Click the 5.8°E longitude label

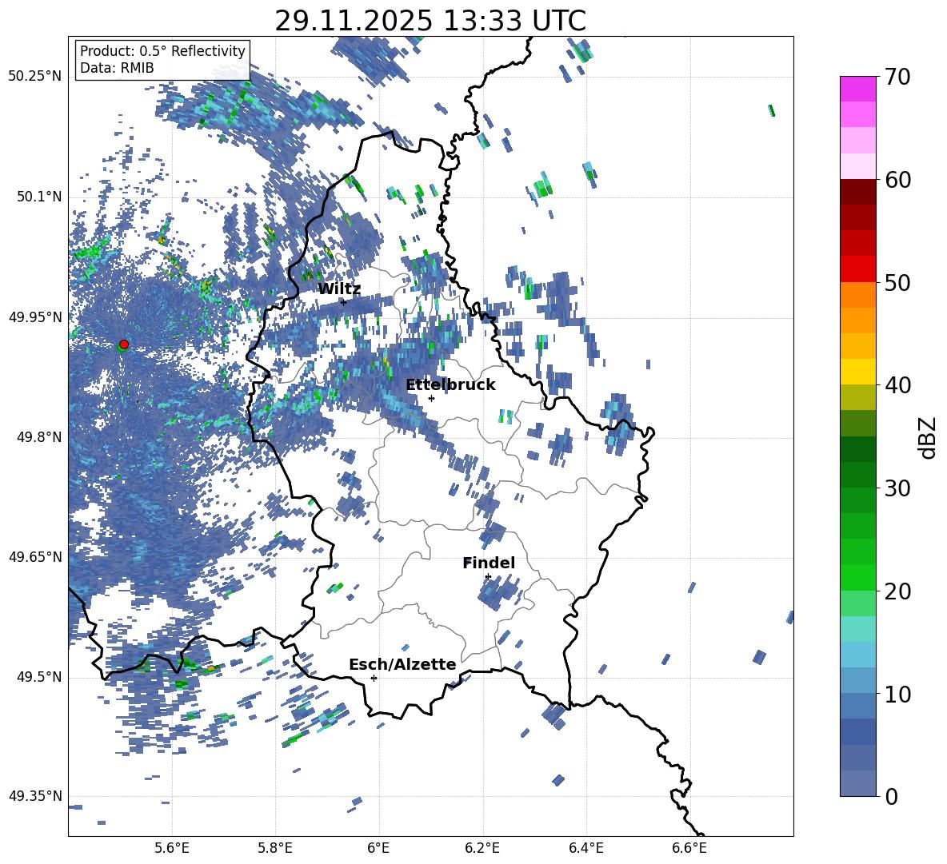tap(275, 848)
